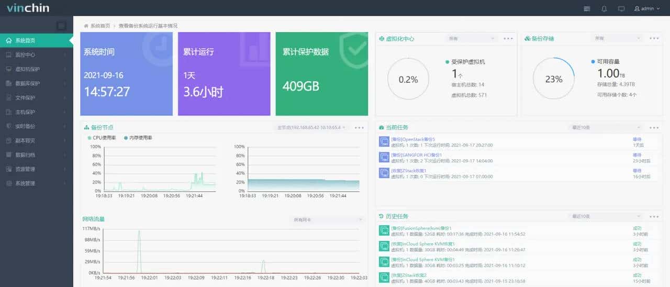
Task: Open the ZStack恢复2 history task link
Action: pyautogui.click(x=409, y=275)
